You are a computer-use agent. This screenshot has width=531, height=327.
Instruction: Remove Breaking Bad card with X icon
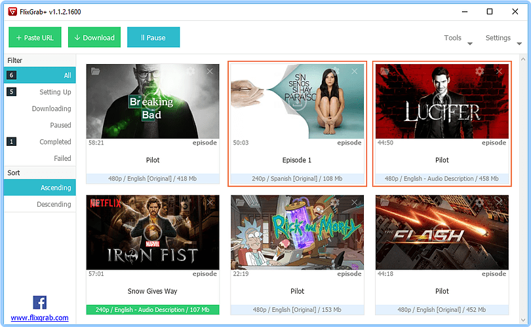tap(210, 71)
